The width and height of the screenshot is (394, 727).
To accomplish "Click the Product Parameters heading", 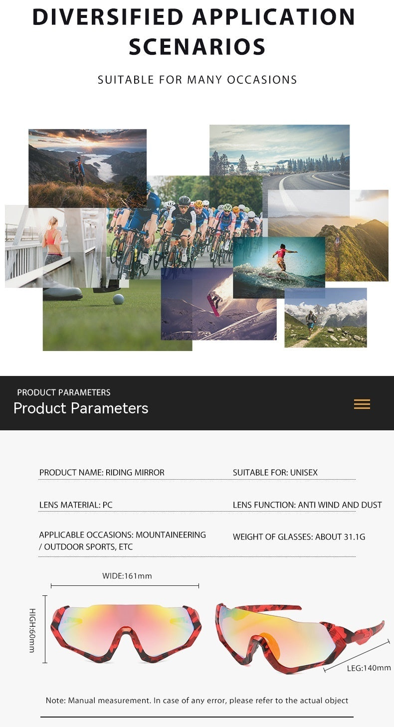I will 81,408.
